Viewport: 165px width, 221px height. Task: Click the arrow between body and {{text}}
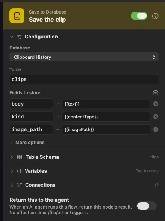pos(57,104)
